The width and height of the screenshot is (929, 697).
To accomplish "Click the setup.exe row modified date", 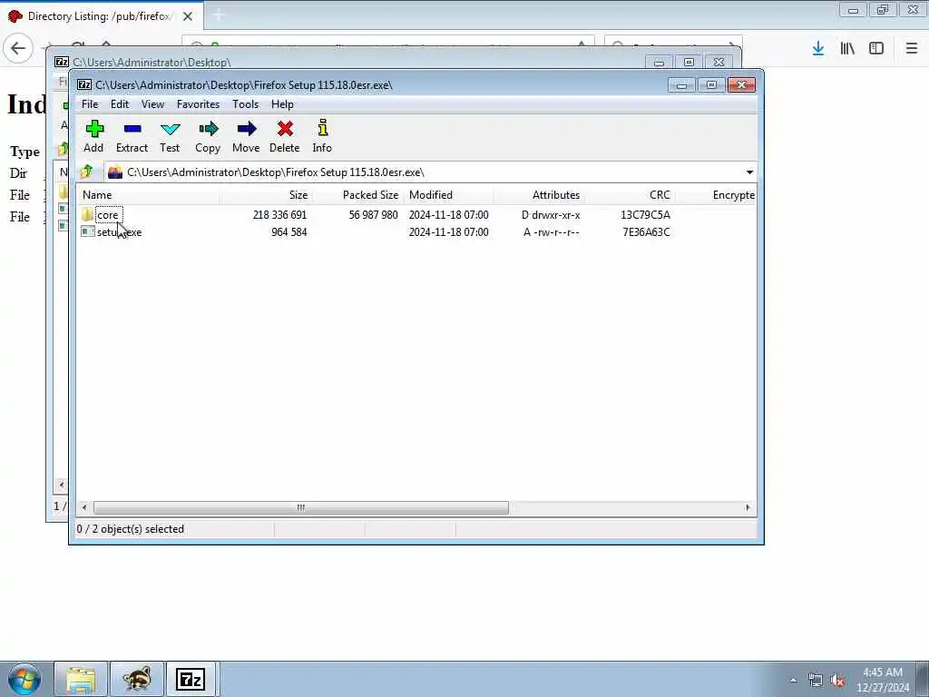I will click(448, 232).
